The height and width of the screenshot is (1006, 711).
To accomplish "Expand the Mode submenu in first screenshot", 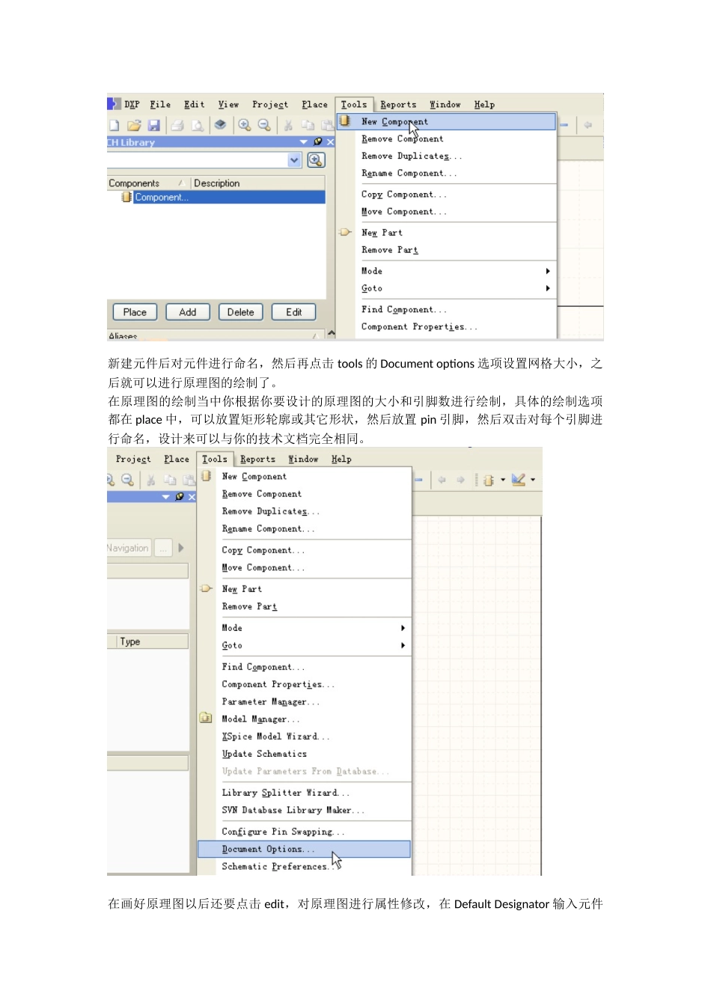I will (548, 271).
